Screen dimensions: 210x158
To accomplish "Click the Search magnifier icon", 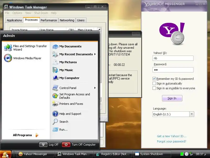I will point(55,122).
